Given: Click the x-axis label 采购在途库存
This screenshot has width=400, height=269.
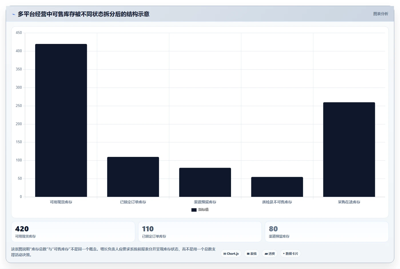Looking at the screenshot, I should click(349, 202).
